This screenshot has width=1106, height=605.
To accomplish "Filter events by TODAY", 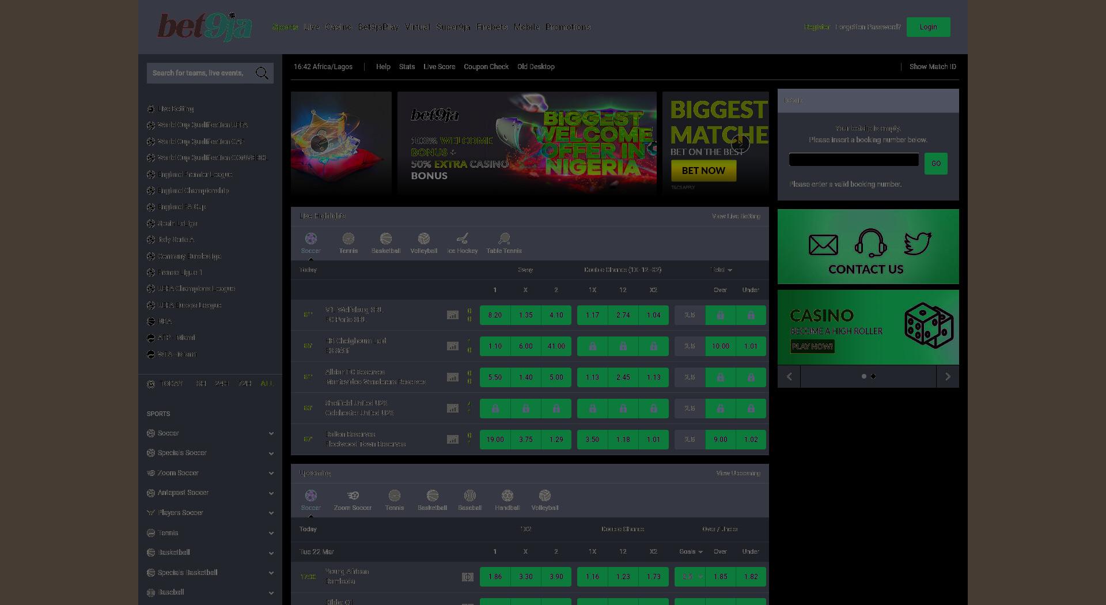I will 172,384.
